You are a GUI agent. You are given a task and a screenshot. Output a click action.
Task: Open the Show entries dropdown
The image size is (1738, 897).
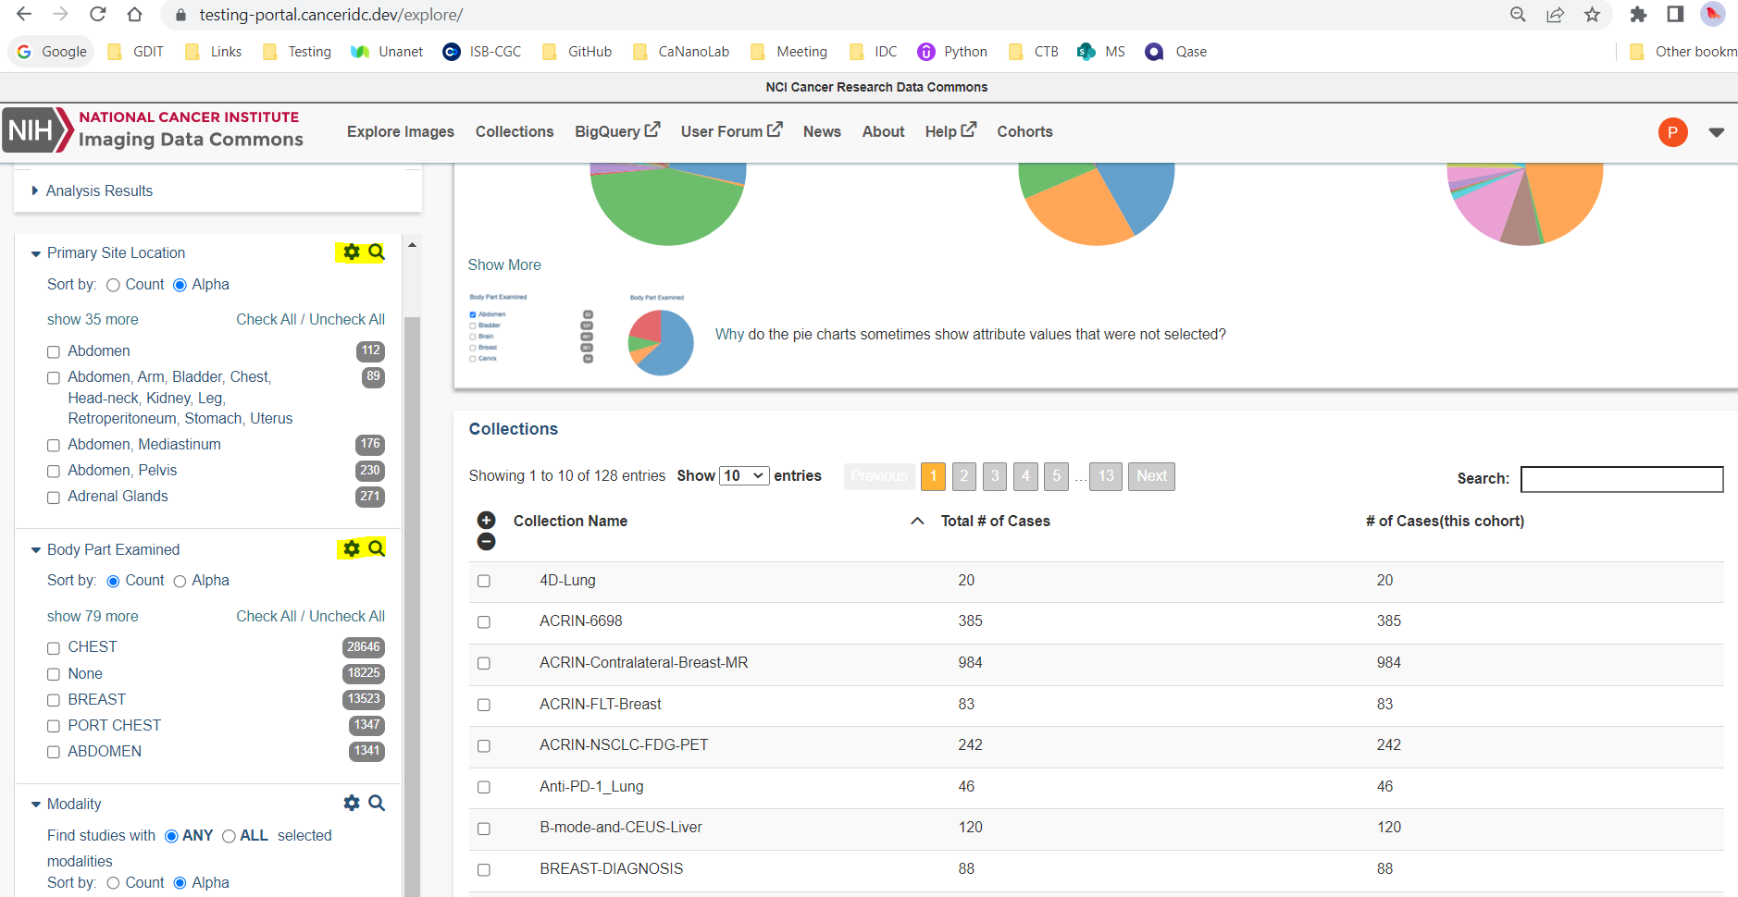point(744,475)
